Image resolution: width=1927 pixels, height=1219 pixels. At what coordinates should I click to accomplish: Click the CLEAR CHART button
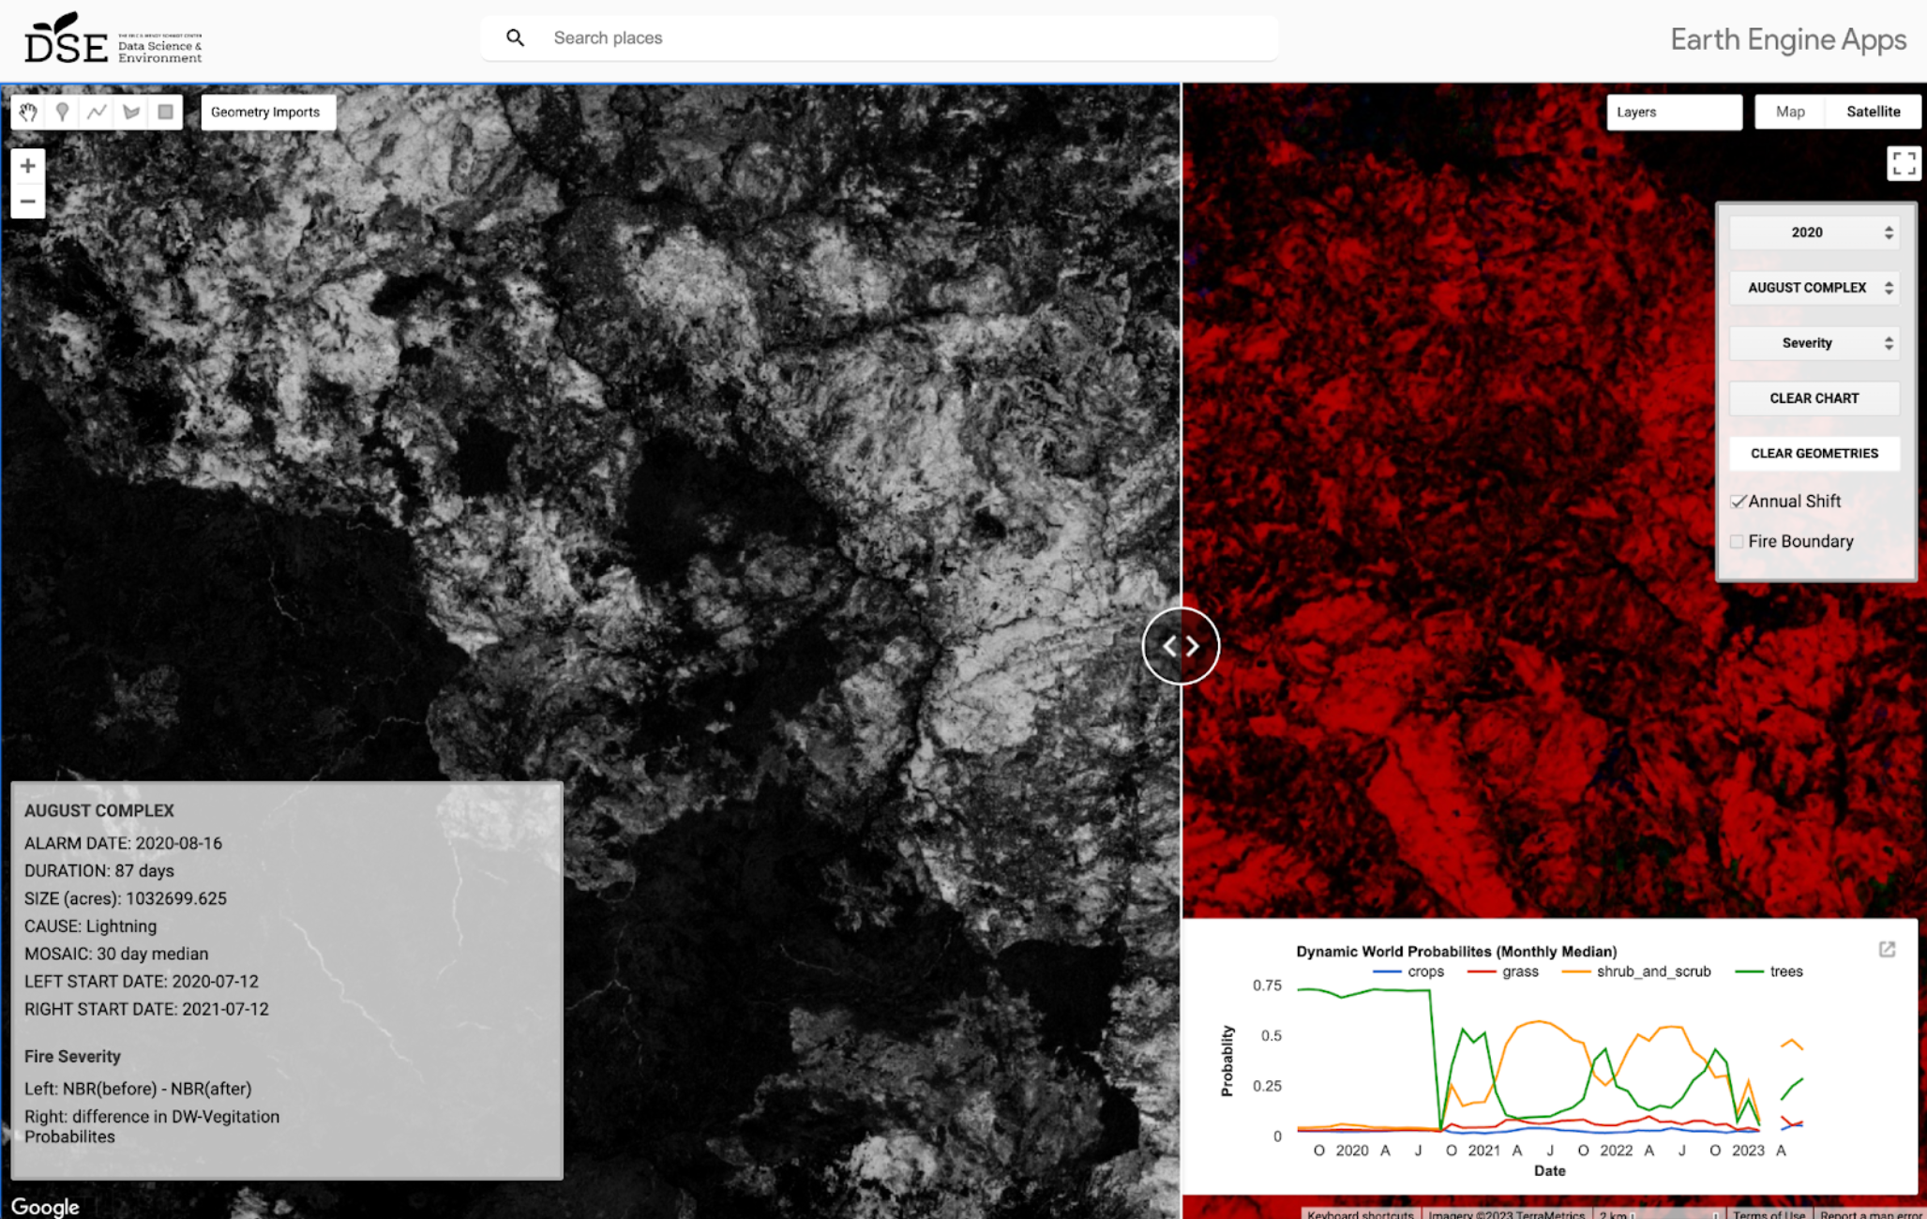[x=1814, y=399]
